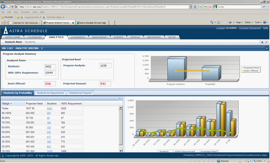
Task: Click the Logout link
Action: (x=220, y=28)
